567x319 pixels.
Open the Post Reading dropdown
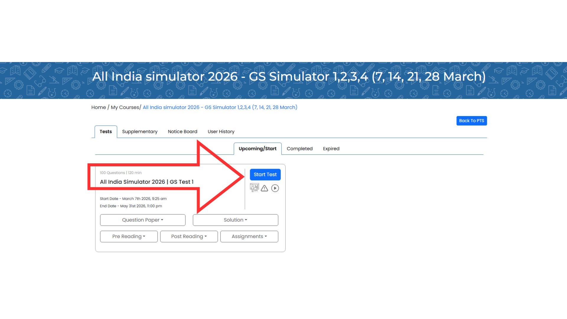(189, 237)
